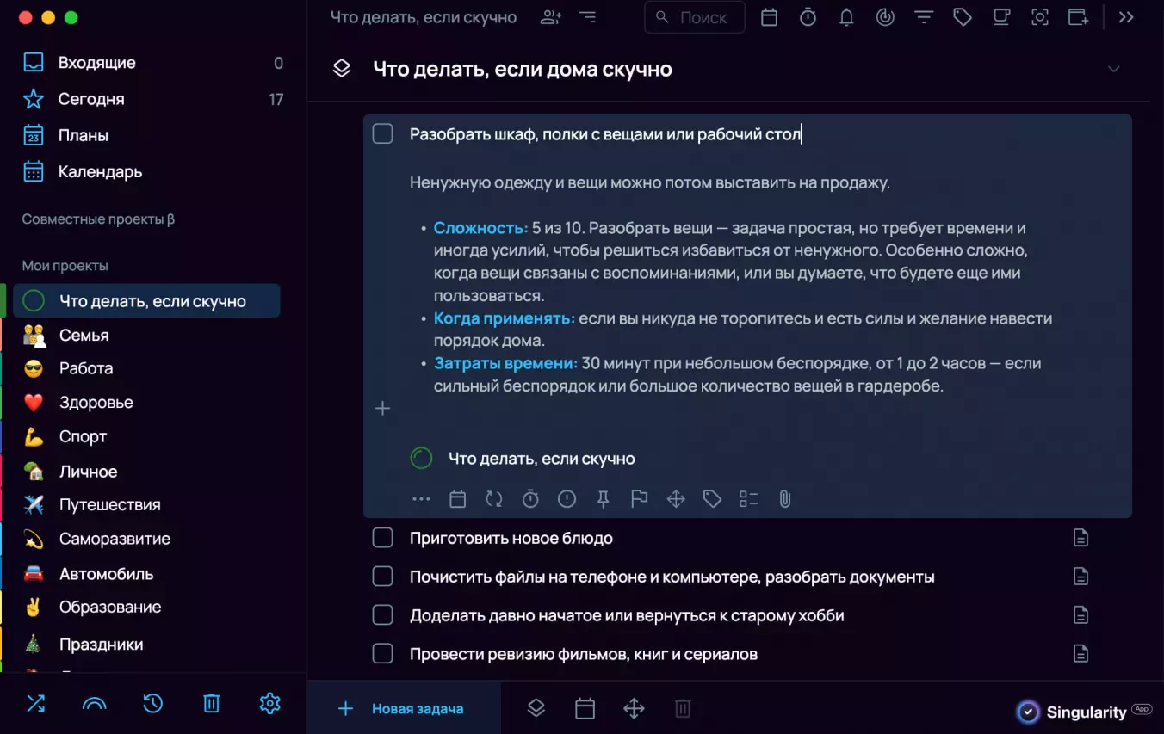Open note icon for 'Провести ревизию фильмов'
This screenshot has height=734, width=1164.
[1080, 654]
